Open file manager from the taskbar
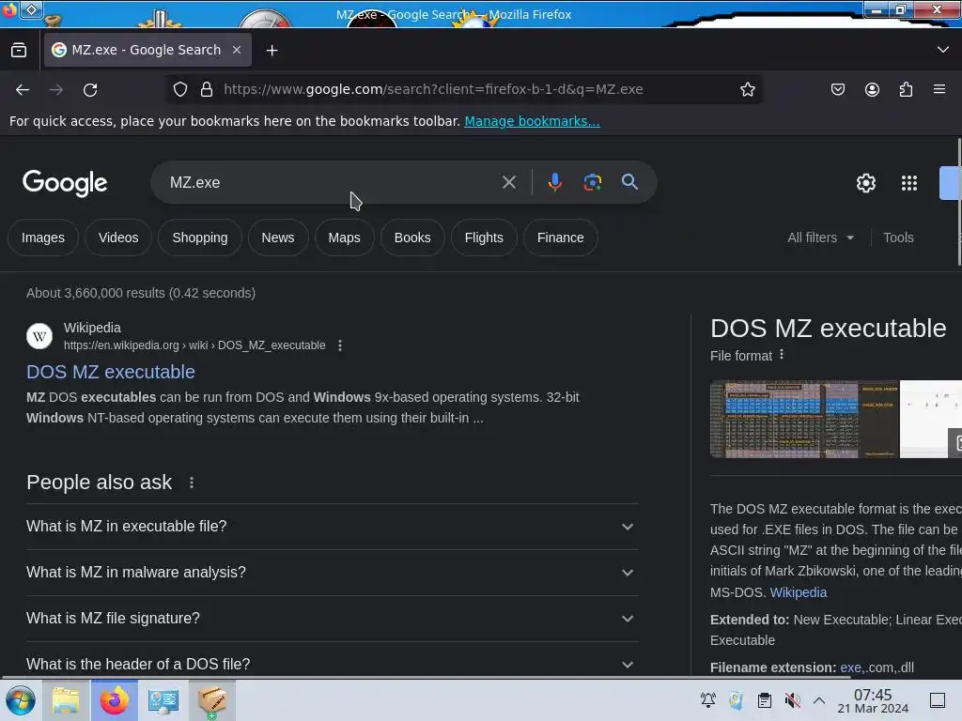Viewport: 962px width, 721px height. coord(66,700)
